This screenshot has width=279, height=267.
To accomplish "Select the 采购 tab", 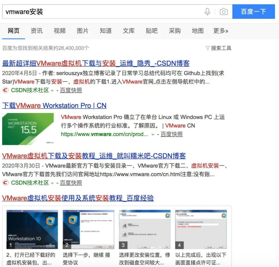I will [175, 30].
